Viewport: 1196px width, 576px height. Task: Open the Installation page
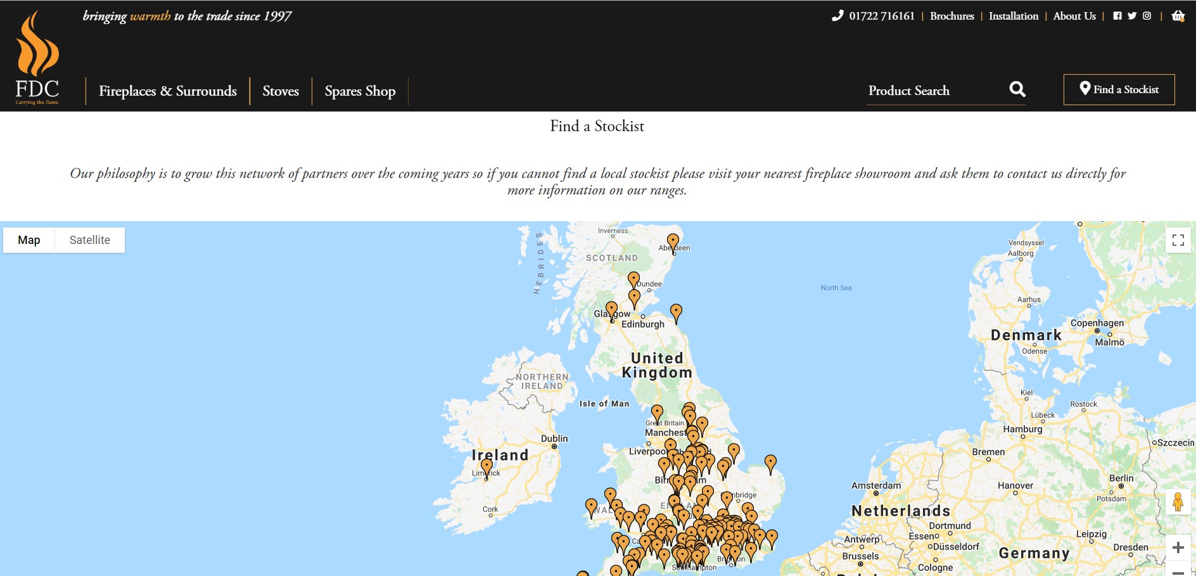click(1013, 16)
